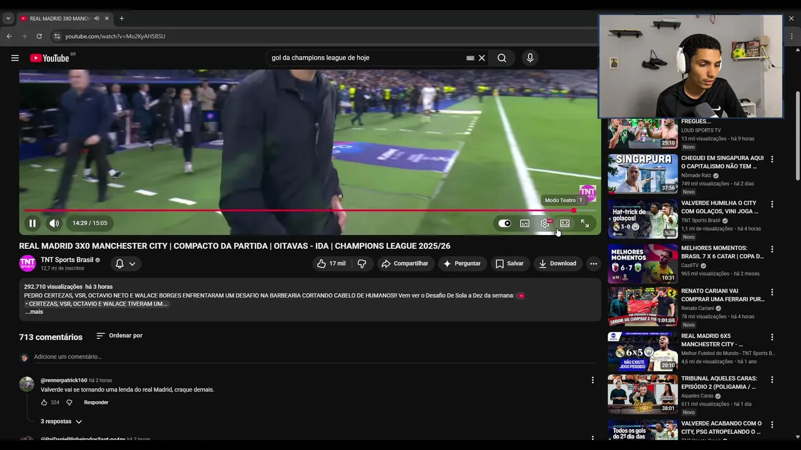Open options for REAL MADRID 6X5 video

pos(772,337)
